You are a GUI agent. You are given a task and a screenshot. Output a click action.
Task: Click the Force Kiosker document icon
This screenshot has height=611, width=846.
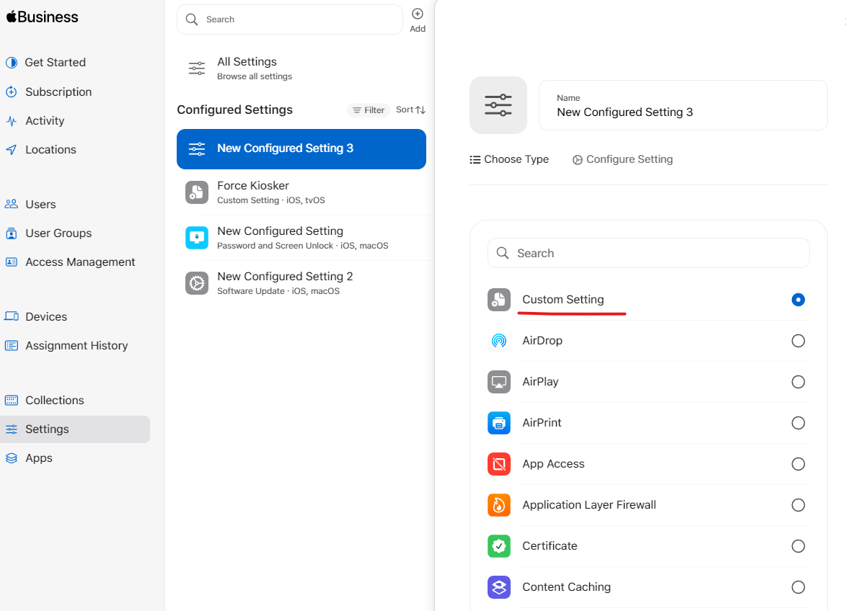[197, 192]
